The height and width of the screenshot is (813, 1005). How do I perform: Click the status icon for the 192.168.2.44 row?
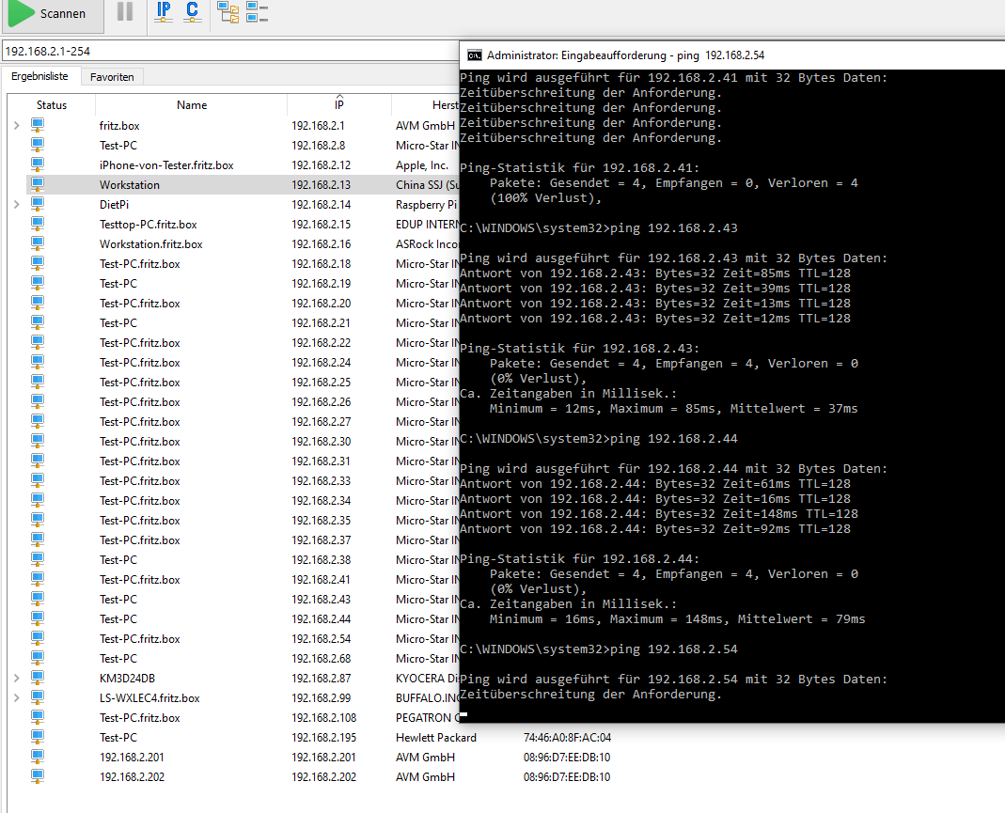pos(38,618)
